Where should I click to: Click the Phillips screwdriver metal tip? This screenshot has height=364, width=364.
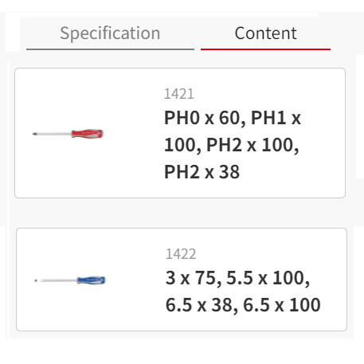[34, 134]
